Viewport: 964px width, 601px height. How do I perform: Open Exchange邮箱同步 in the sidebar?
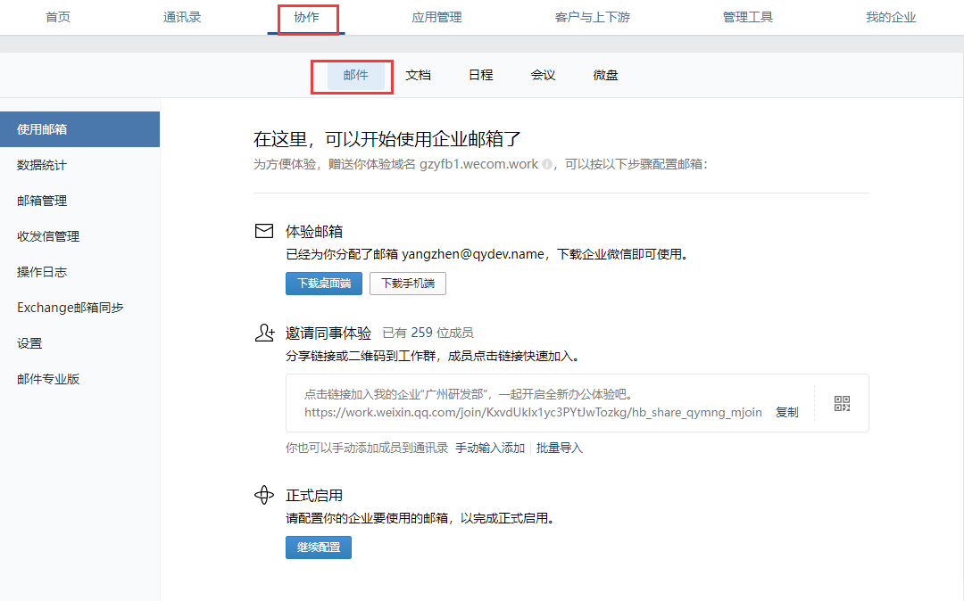coord(71,308)
